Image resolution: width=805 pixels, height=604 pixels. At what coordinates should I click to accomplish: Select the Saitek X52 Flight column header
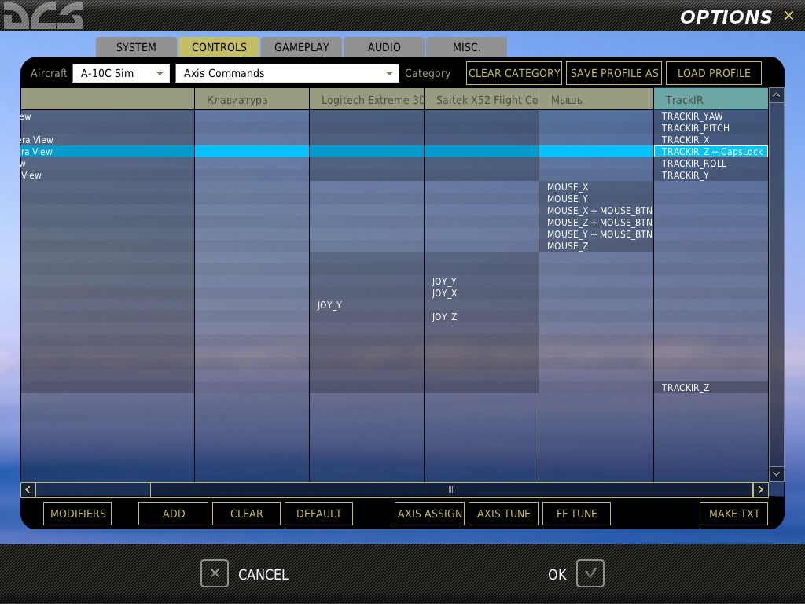[482, 100]
